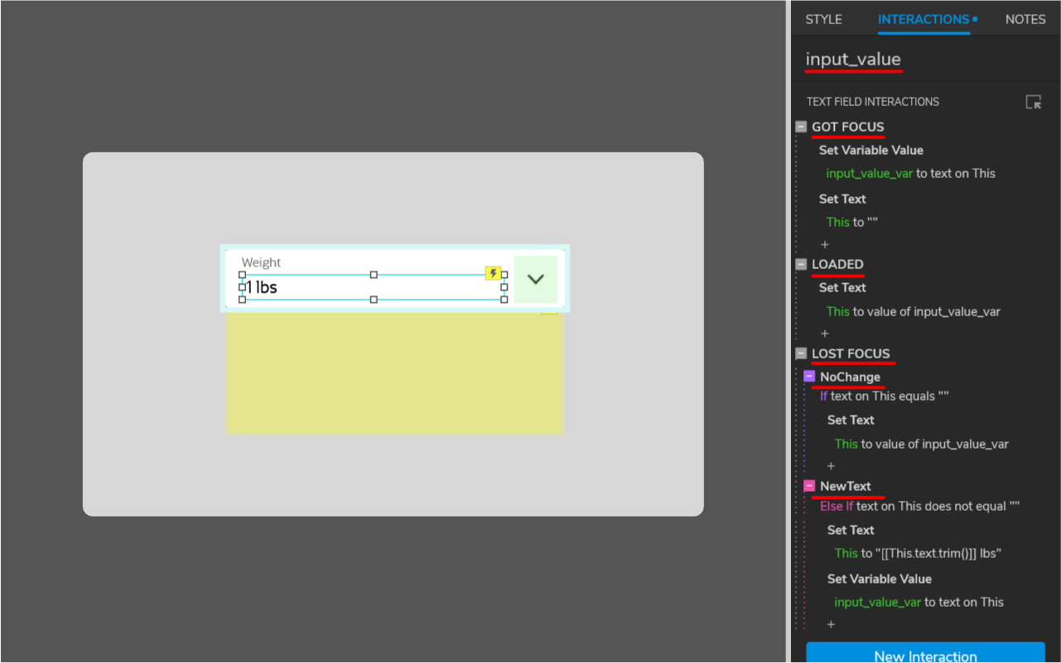Click the plus under the NoChange case

coord(831,465)
